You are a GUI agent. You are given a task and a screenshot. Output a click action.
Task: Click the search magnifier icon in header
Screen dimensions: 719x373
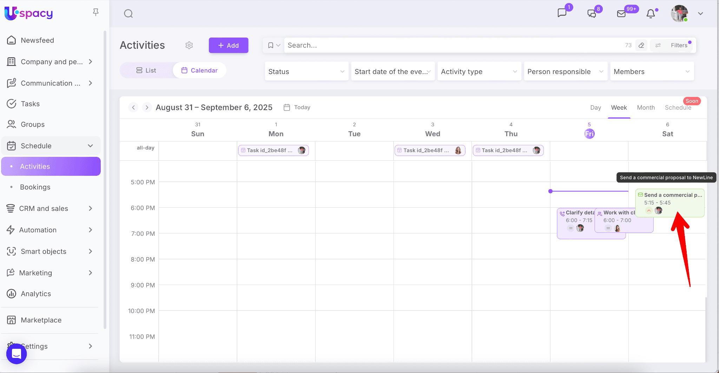(x=128, y=14)
